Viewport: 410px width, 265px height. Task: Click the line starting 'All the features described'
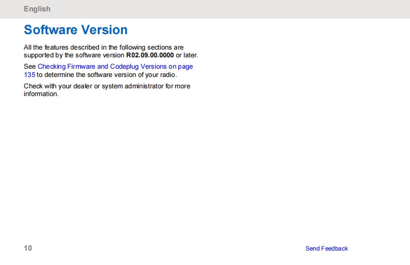point(103,48)
